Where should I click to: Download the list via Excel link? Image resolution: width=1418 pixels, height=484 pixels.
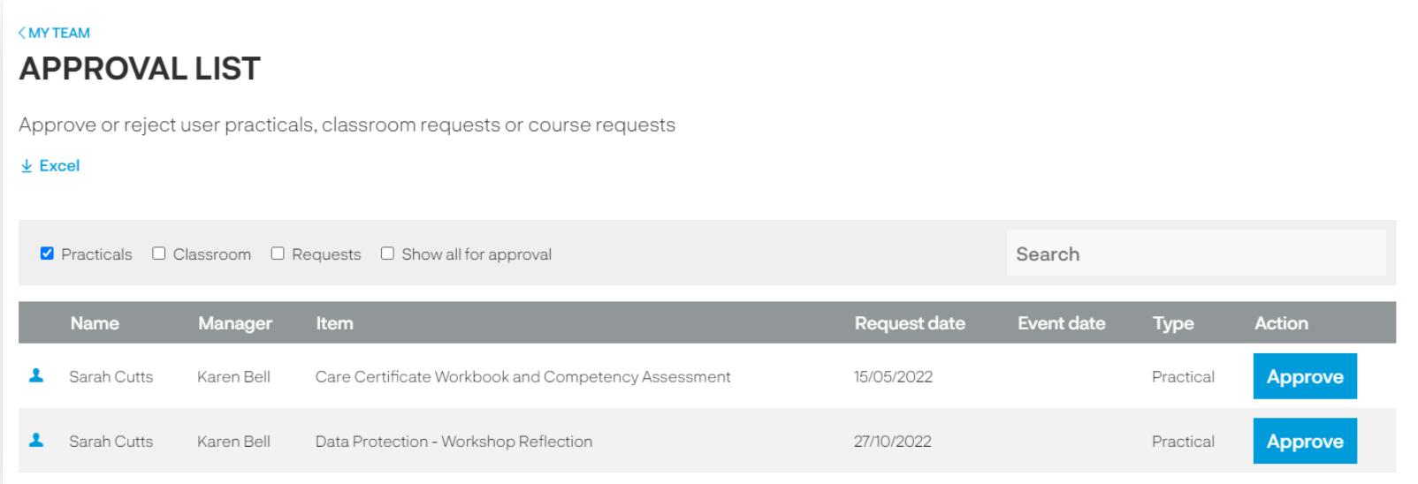pos(59,166)
